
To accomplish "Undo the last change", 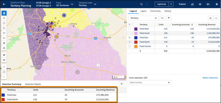I will coord(142,4).
